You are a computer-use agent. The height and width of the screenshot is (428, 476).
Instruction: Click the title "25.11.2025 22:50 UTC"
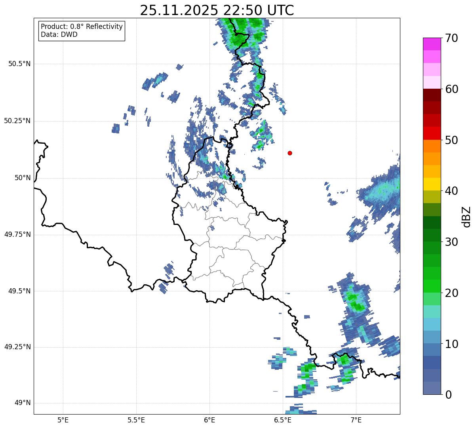217,10
